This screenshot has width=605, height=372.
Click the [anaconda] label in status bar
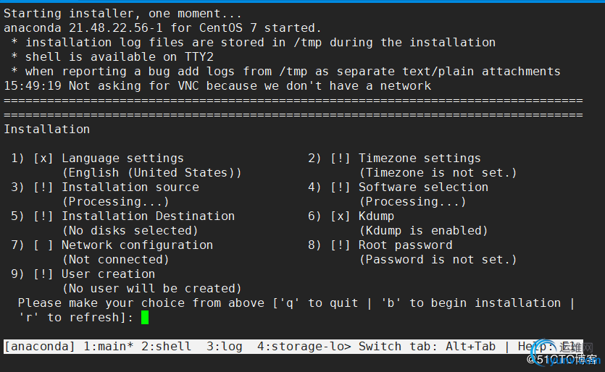coord(40,346)
